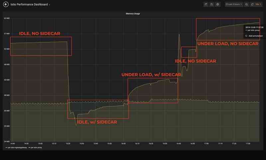
Task: Go back using the circled arrow icon
Action: pos(6,4)
